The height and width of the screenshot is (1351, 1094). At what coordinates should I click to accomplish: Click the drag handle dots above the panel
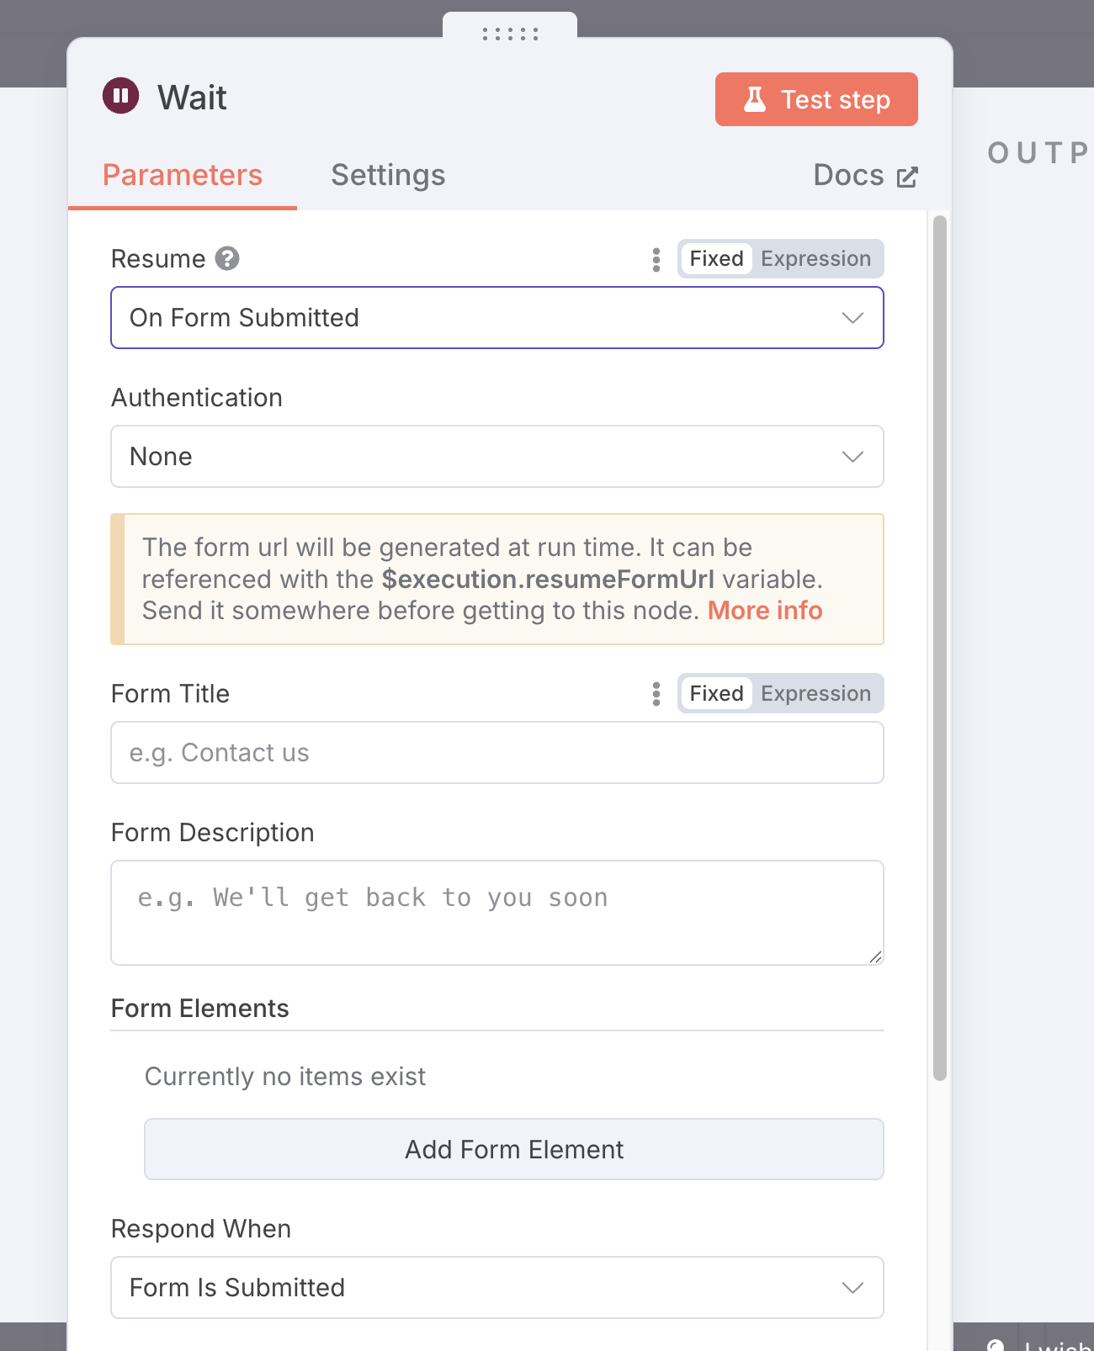coord(510,34)
